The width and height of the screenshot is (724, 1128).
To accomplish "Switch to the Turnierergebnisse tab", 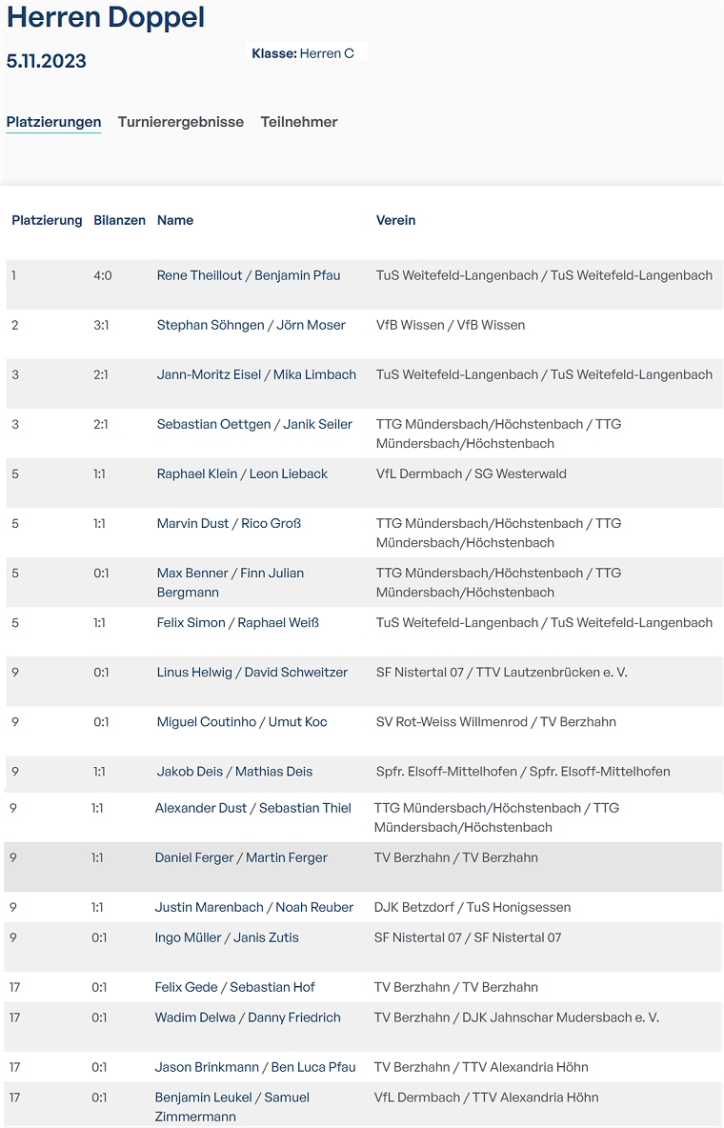I will pos(180,122).
